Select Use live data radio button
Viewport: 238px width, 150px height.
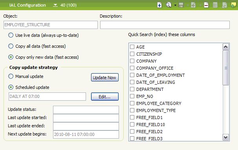pos(11,35)
